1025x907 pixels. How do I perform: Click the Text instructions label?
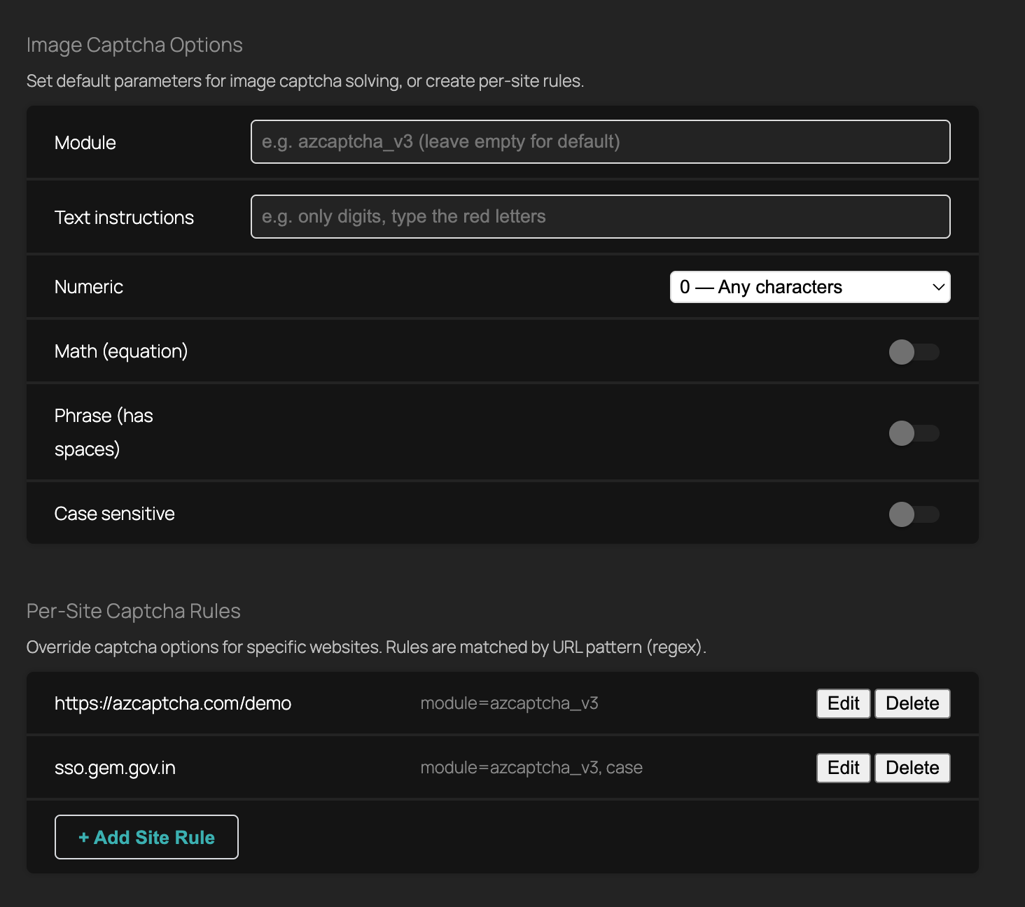[125, 218]
